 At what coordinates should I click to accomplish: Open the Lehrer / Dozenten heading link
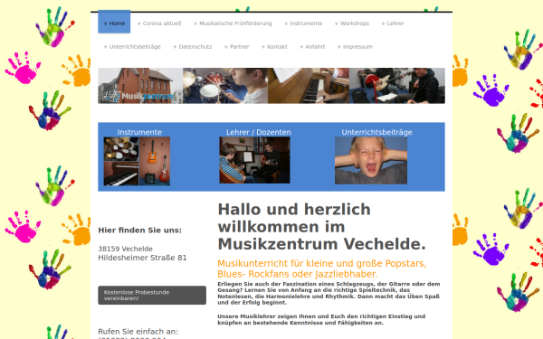[259, 132]
